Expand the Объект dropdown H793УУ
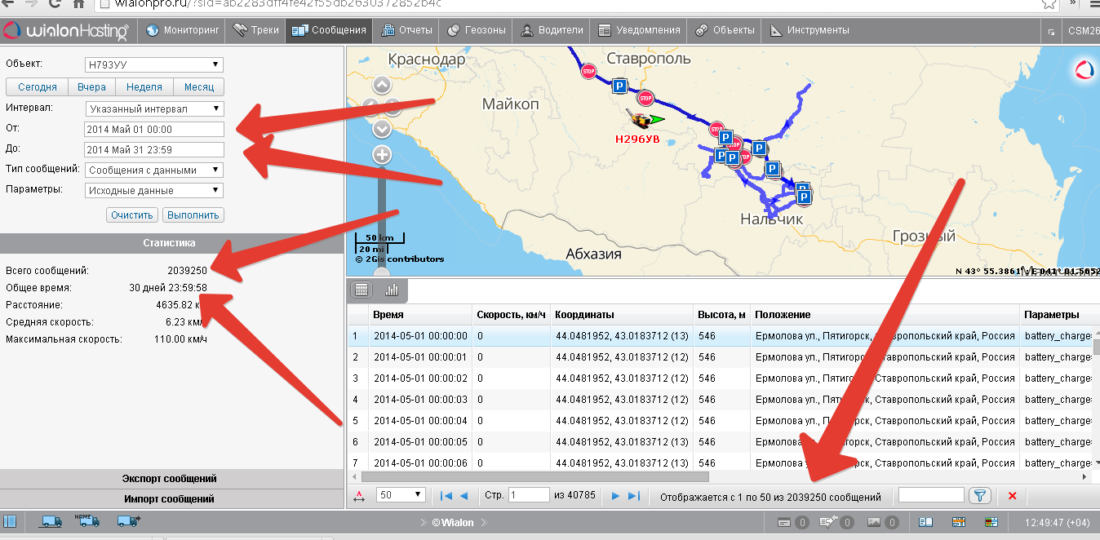Image resolution: width=1100 pixels, height=540 pixels. 154,64
